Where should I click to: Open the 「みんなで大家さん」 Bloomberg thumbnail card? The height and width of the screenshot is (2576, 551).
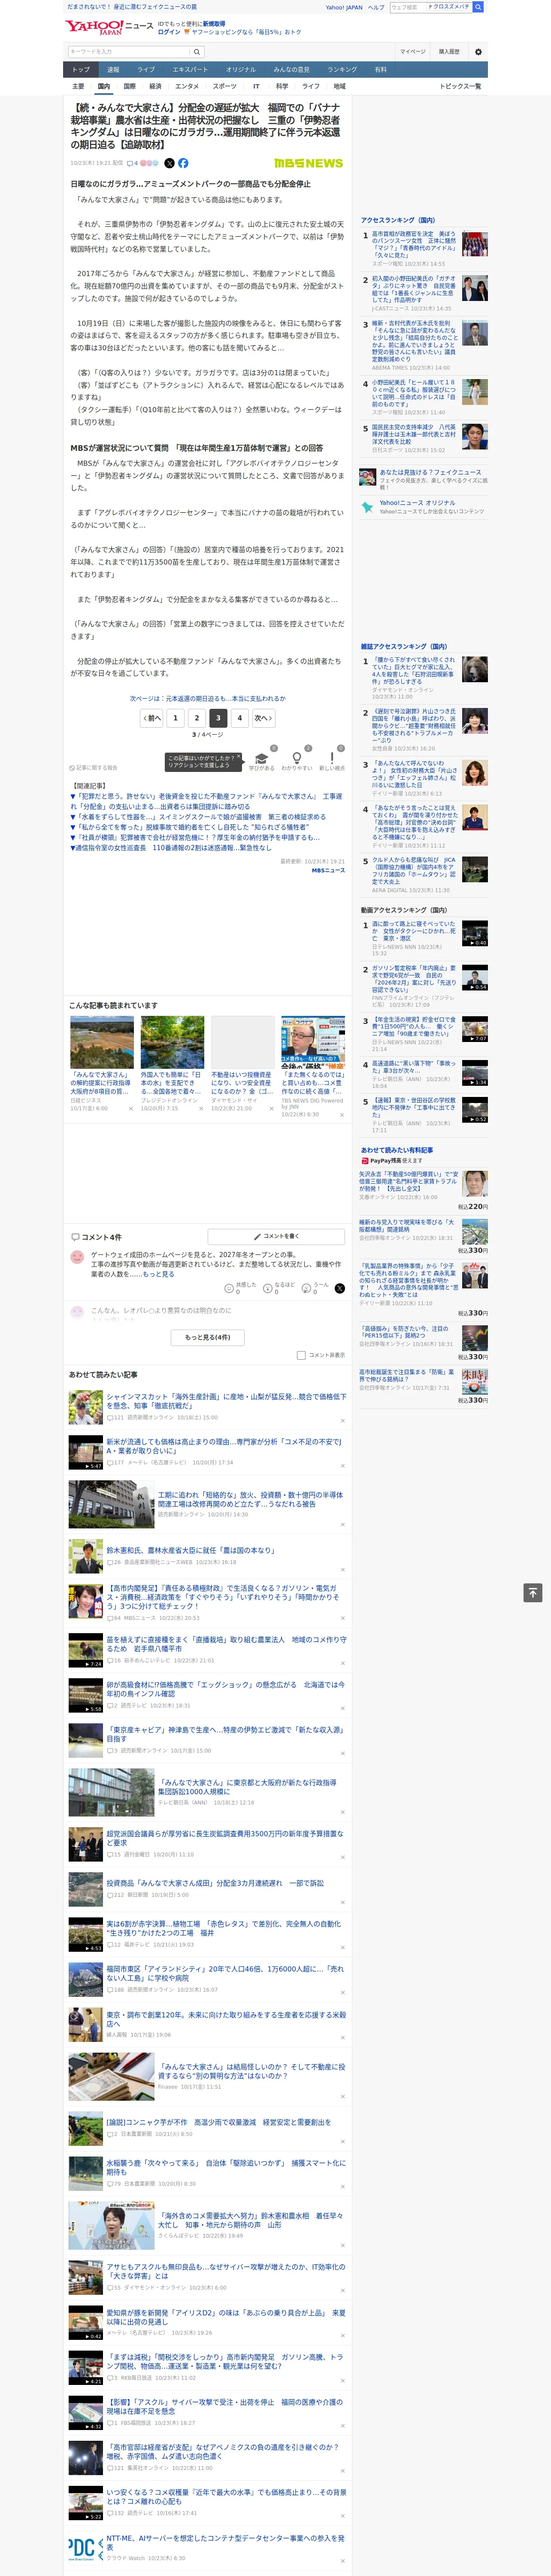[x=101, y=1042]
